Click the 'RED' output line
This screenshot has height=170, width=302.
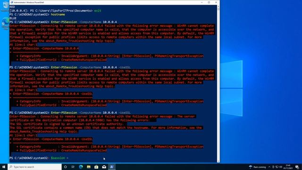click(12, 7)
